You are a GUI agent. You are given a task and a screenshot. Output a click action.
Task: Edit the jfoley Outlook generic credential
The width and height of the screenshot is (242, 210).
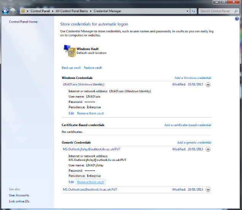point(71,182)
